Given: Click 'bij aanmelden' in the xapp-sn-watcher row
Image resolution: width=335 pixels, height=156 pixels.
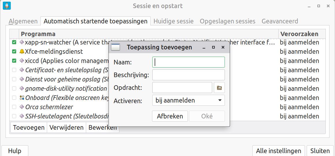Looking at the screenshot, I should [x=299, y=42].
